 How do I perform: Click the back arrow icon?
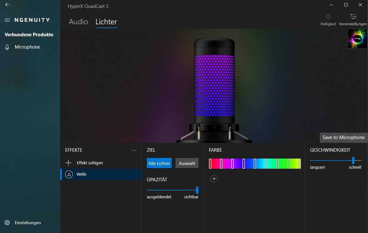click(7, 5)
